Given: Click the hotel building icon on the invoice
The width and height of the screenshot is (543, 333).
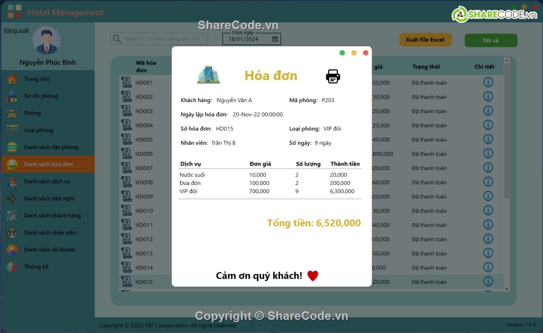Looking at the screenshot, I should click(208, 74).
